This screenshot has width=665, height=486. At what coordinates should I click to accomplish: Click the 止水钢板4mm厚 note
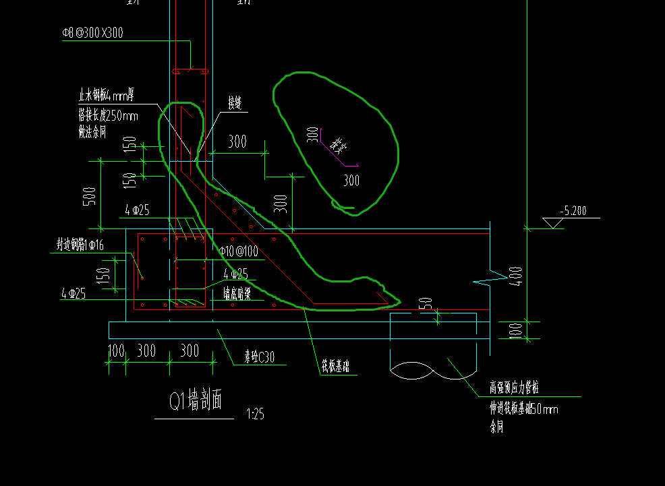point(107,95)
